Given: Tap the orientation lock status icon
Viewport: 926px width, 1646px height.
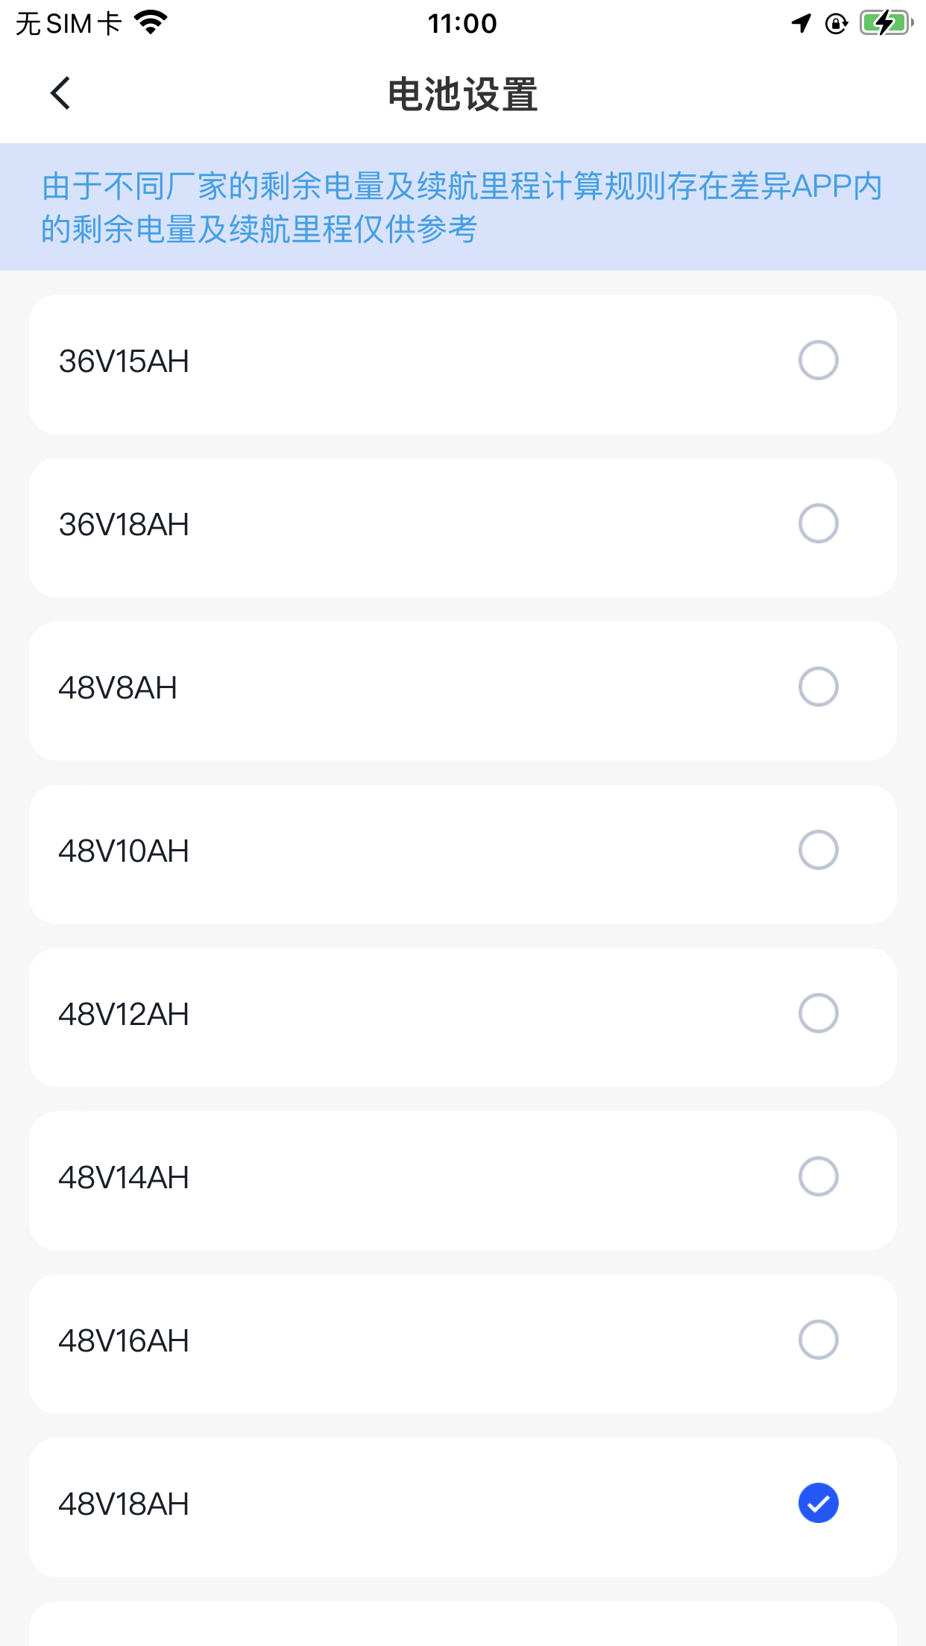Looking at the screenshot, I should tap(837, 24).
